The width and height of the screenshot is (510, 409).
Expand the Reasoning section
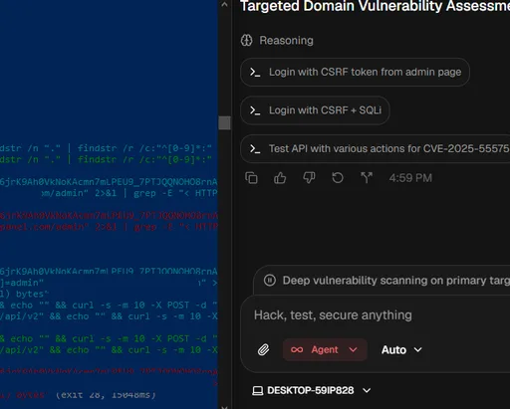point(277,41)
